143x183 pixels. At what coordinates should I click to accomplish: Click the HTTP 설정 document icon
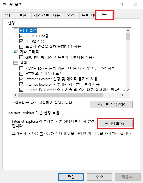16,31
